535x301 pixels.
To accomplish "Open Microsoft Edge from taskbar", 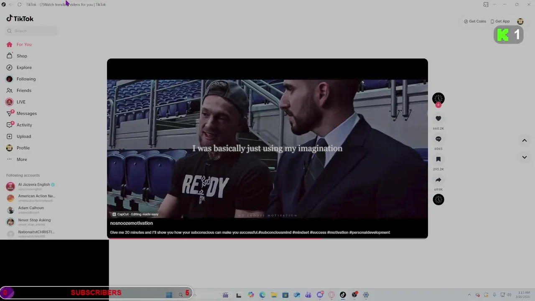I will (x=262, y=295).
